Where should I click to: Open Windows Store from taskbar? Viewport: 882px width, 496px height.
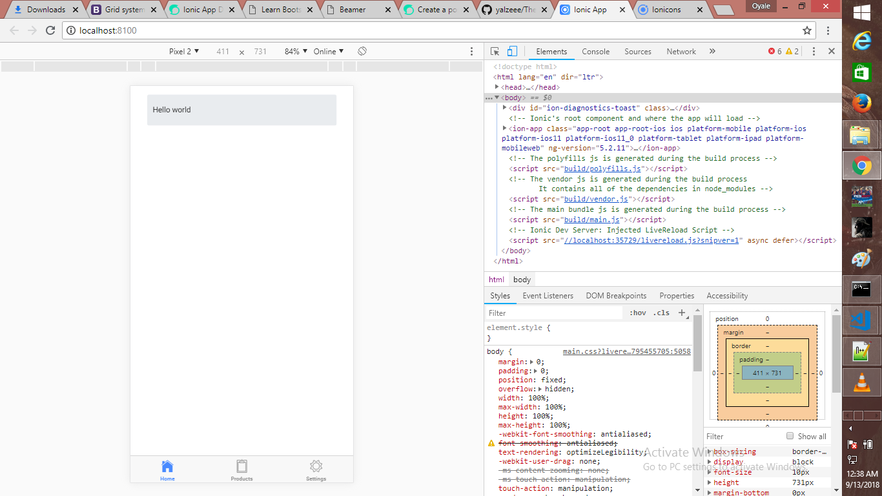click(861, 72)
